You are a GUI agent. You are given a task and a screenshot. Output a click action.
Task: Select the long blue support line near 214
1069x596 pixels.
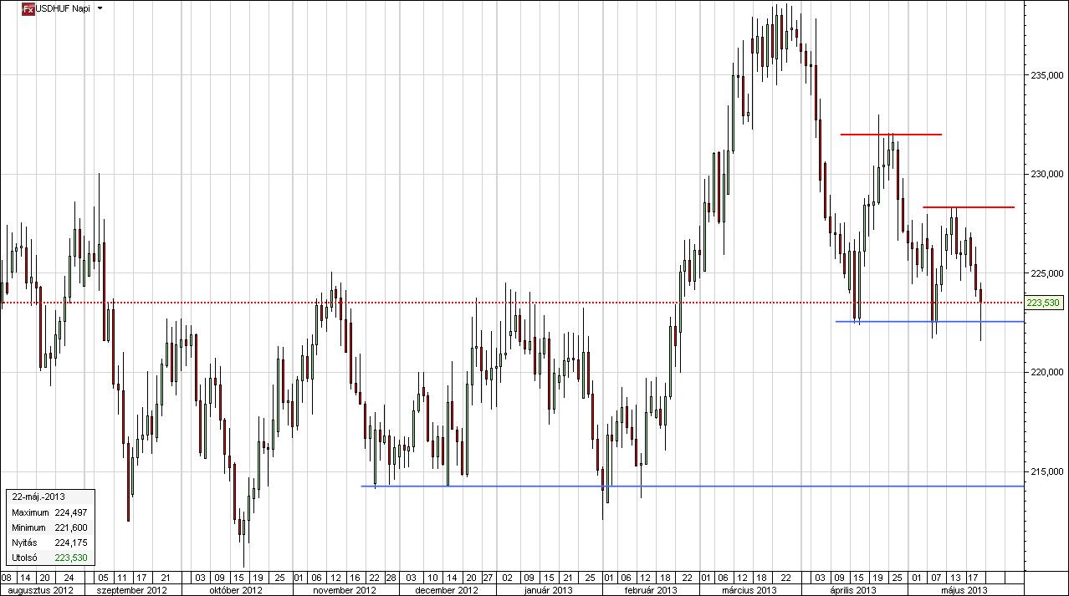pos(693,486)
